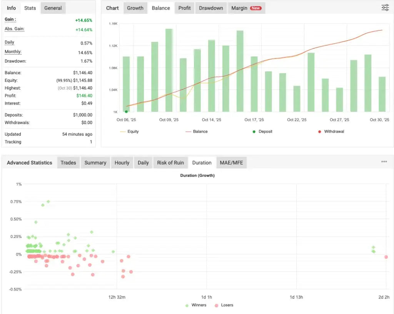The width and height of the screenshot is (394, 314).
Task: Select the tallest balance bar near Oct 09
Action: tap(168, 69)
